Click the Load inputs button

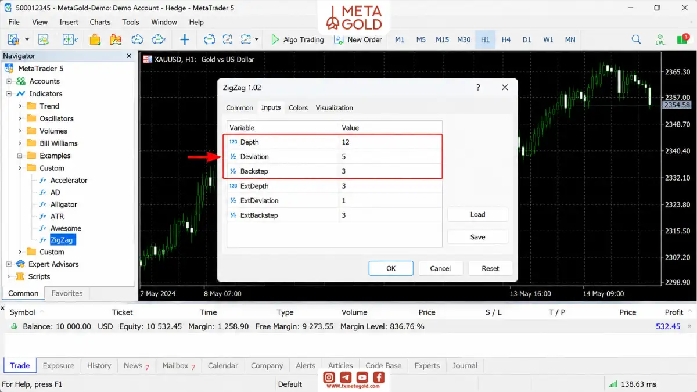click(x=477, y=214)
